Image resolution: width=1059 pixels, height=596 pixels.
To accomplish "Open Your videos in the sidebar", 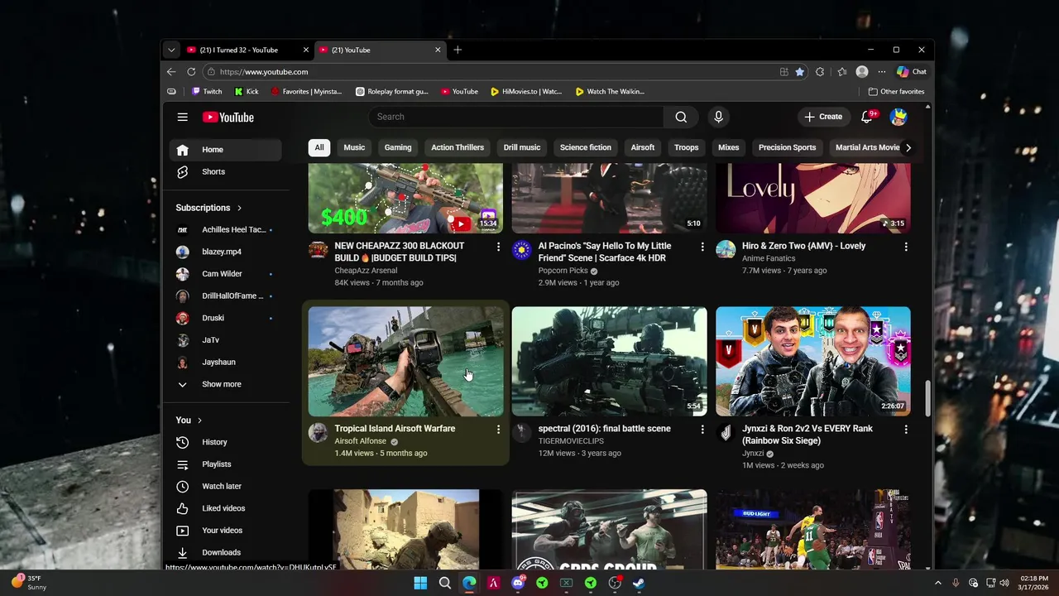I will point(226,531).
